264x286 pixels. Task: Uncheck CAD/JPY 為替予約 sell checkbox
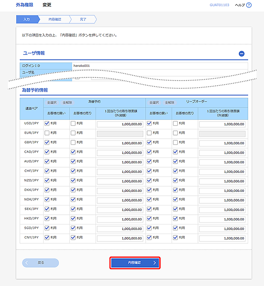[73, 152]
